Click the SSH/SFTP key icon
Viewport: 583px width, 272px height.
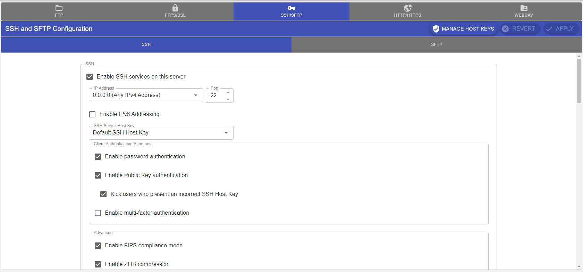coord(291,8)
